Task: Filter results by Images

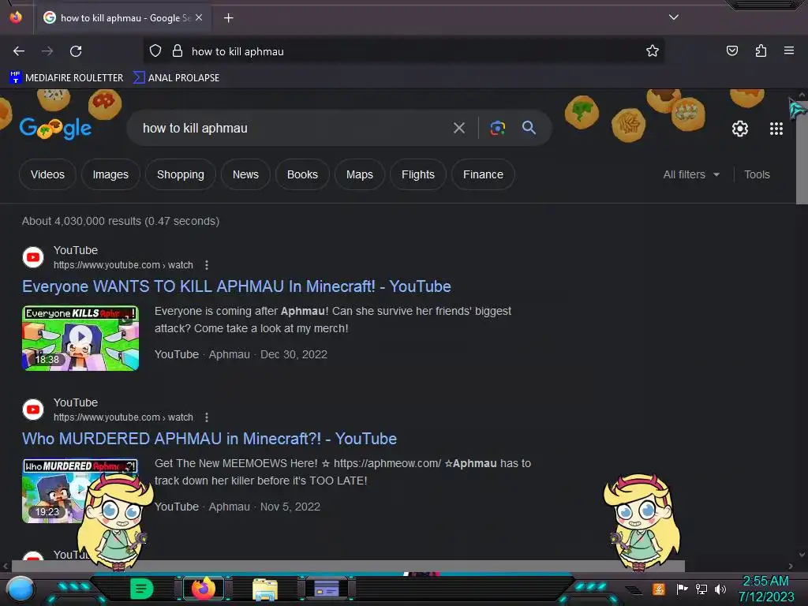Action: pos(110,174)
